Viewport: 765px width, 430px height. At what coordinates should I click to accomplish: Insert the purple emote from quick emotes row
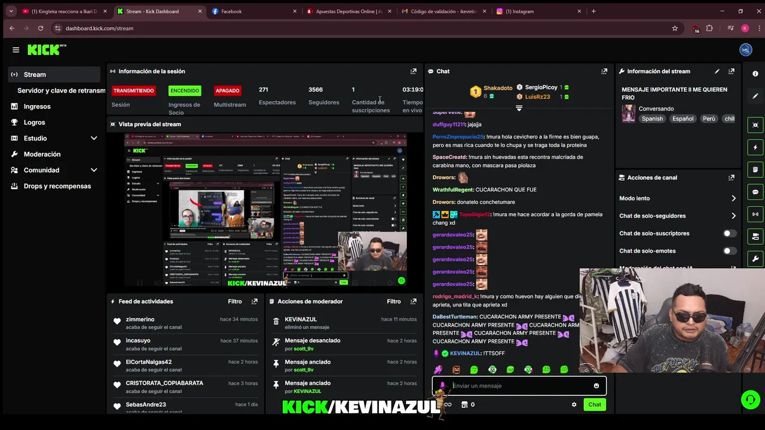click(438, 370)
